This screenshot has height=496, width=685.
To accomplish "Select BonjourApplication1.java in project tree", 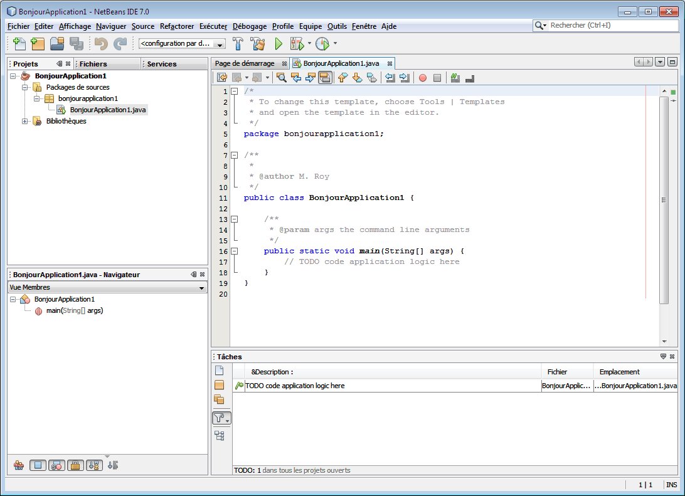I will click(x=107, y=110).
